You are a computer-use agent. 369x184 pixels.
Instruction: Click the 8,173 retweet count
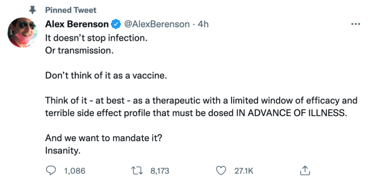pos(160,171)
